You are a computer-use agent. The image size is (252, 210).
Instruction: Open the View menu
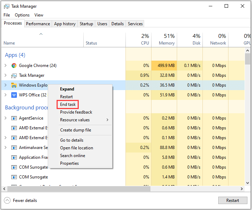point(39,15)
